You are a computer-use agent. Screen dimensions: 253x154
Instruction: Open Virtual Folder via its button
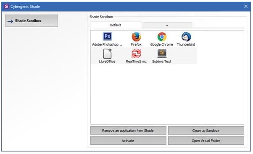206,141
